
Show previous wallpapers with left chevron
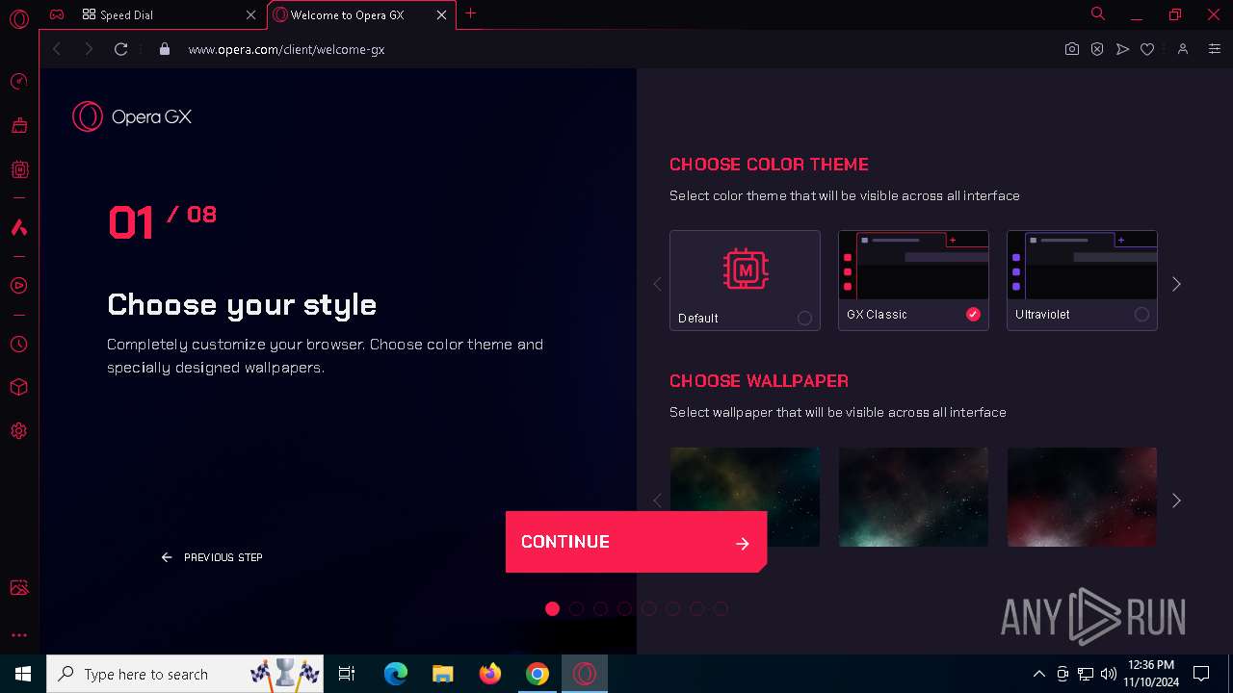[x=657, y=500]
